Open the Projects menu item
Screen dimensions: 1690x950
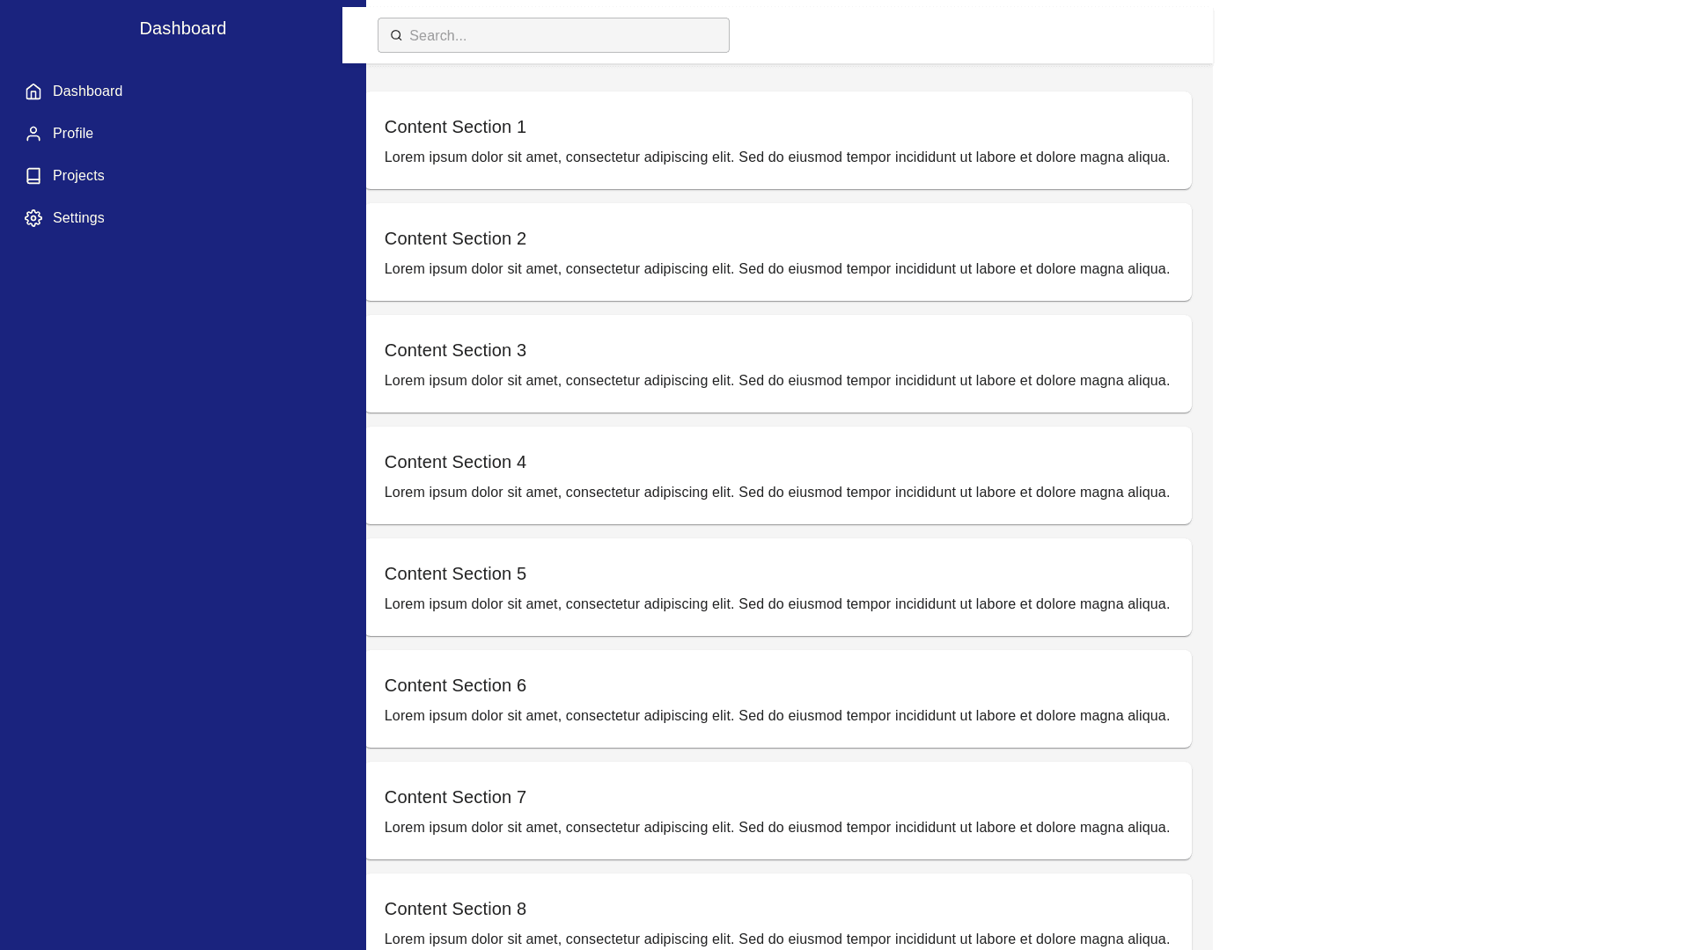pyautogui.click(x=78, y=176)
